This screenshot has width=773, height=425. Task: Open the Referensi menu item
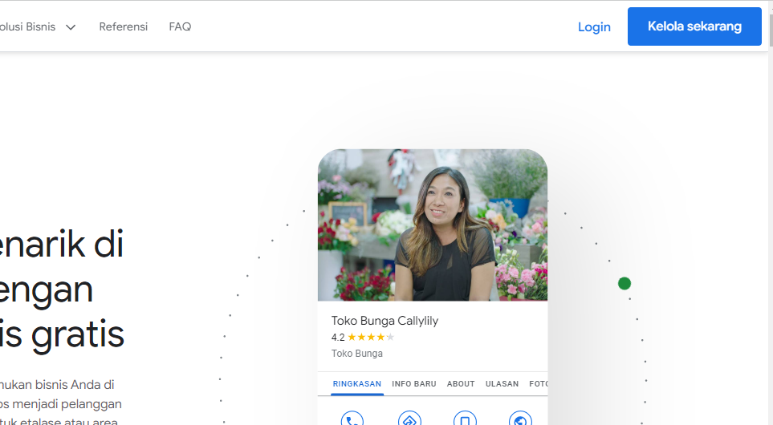(x=124, y=26)
